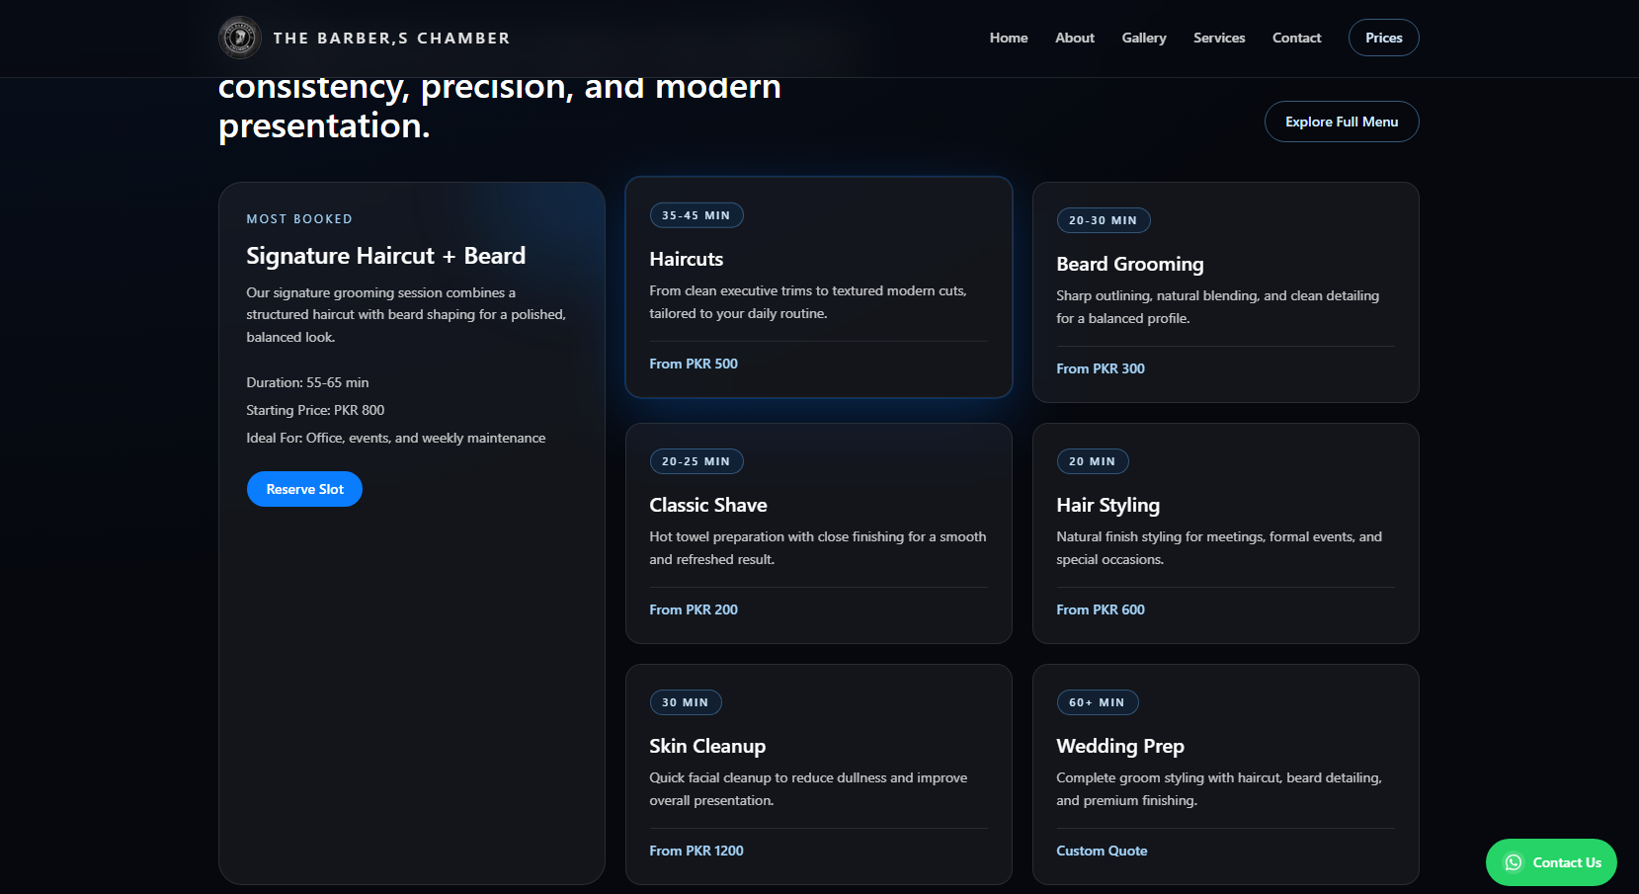Click the Custom Quote link

pyautogui.click(x=1101, y=851)
